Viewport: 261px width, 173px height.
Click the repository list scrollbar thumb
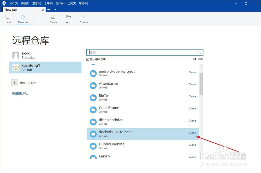pyautogui.click(x=201, y=84)
